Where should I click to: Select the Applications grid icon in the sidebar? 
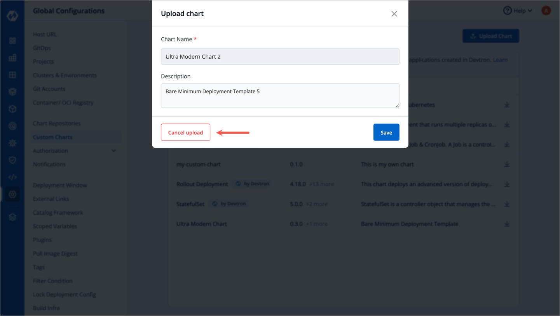[12, 40]
